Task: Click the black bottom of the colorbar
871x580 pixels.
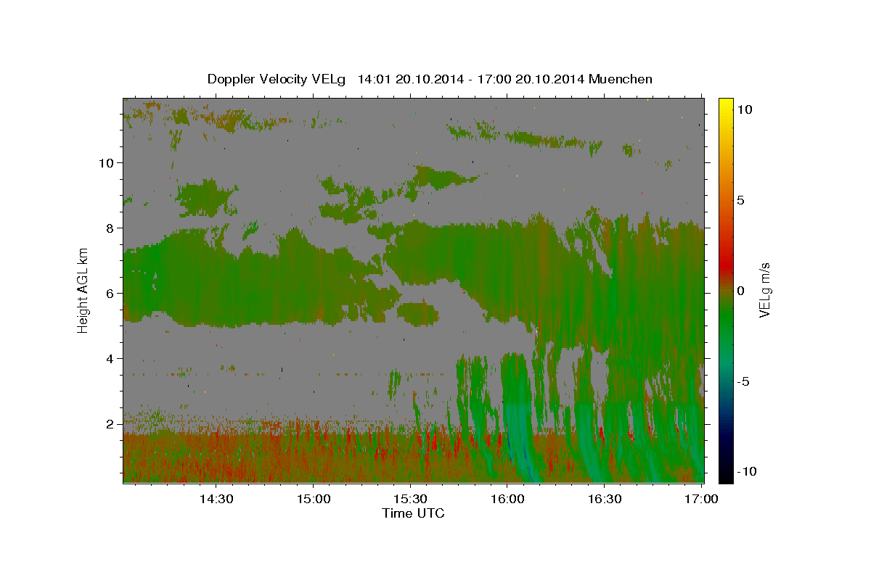Action: click(725, 475)
